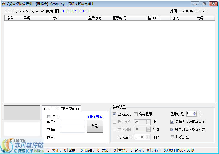The height and width of the screenshot is (154, 219).
Task: Click the 密码 input field
Action: [72, 130]
